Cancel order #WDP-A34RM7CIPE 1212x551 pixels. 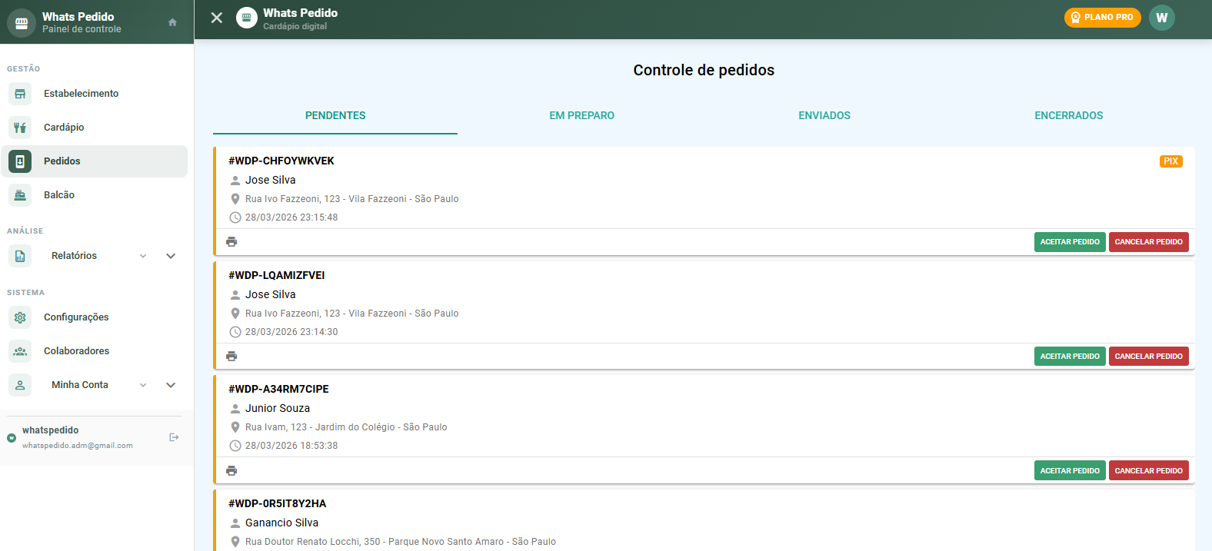[x=1149, y=471]
